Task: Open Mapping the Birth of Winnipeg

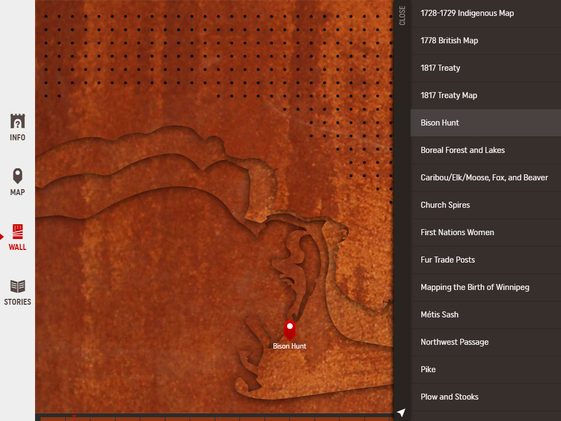Action: tap(474, 287)
